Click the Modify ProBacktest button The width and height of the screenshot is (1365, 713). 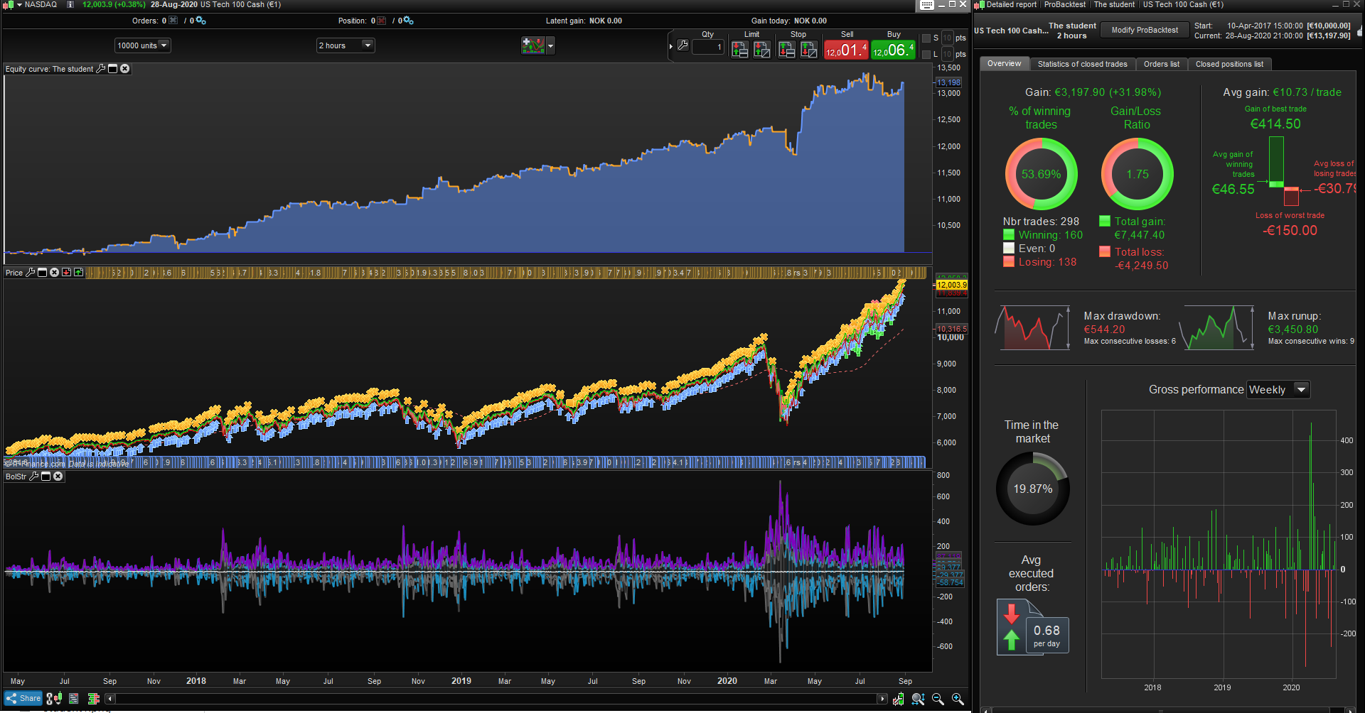point(1145,30)
